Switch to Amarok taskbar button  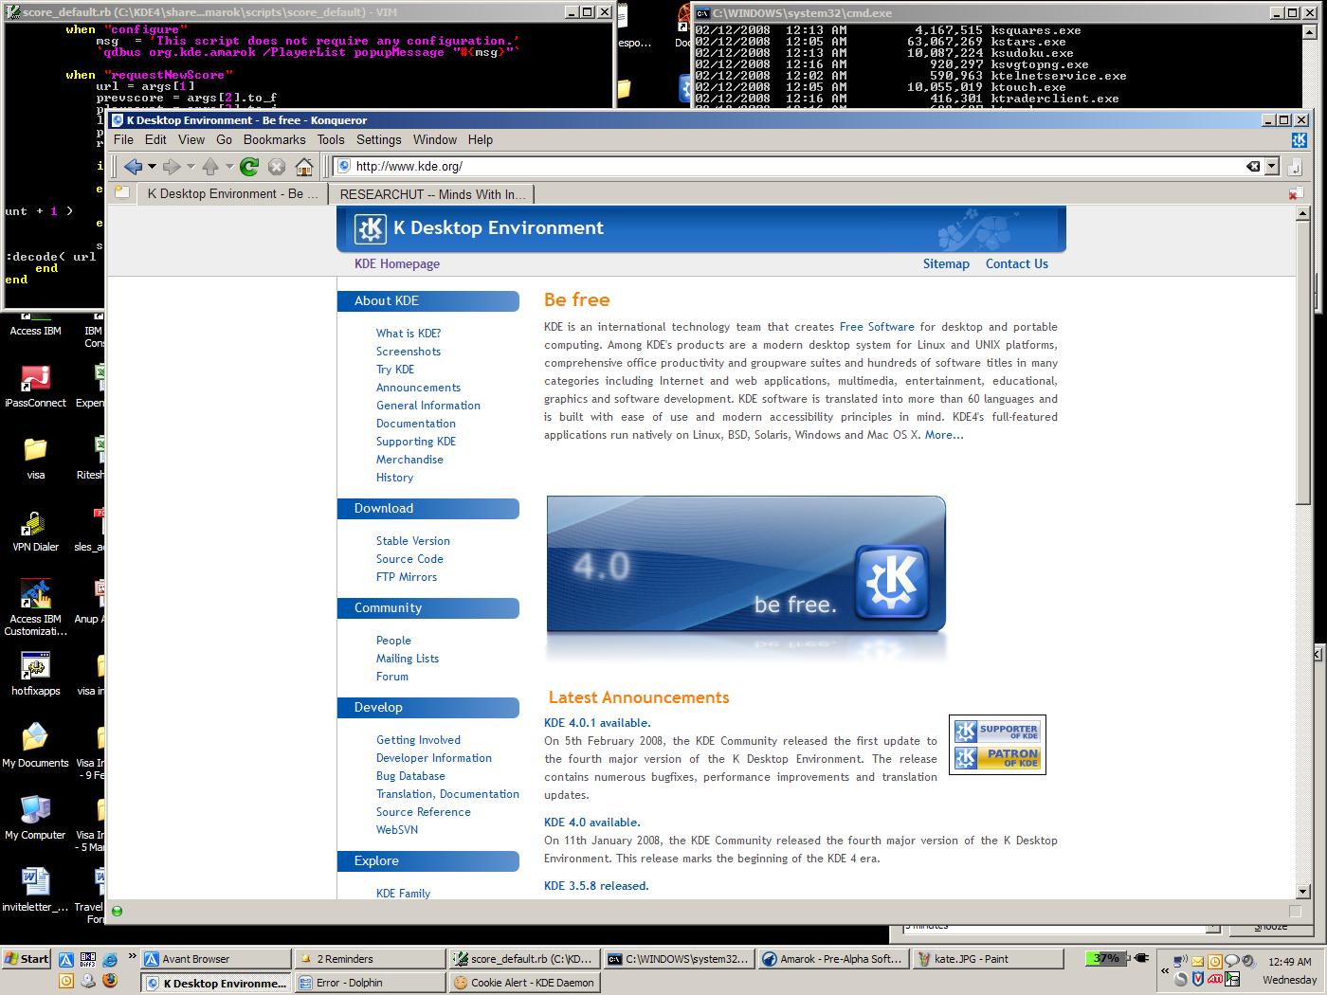pos(832,959)
